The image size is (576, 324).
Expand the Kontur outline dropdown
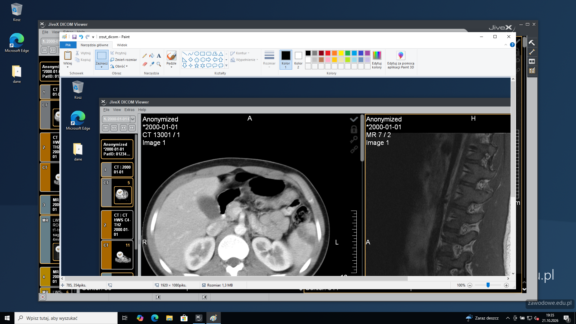pyautogui.click(x=248, y=53)
